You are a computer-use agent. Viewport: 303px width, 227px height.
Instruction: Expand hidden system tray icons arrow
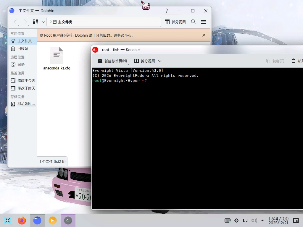(x=262, y=220)
